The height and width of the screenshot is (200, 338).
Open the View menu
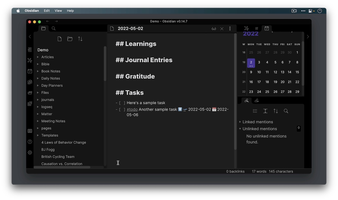pos(58,11)
